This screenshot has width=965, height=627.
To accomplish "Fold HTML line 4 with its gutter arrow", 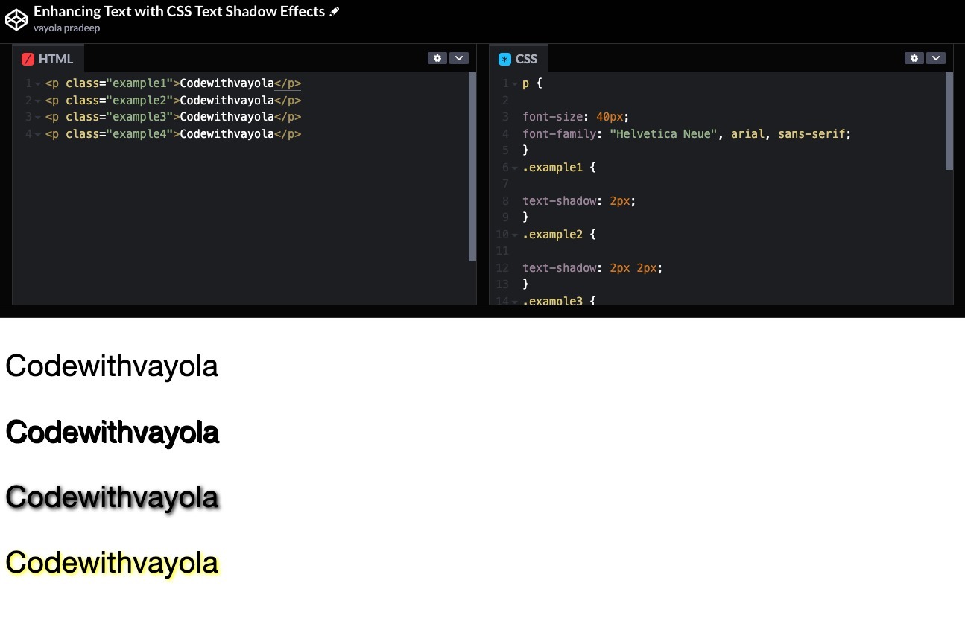I will (38, 134).
